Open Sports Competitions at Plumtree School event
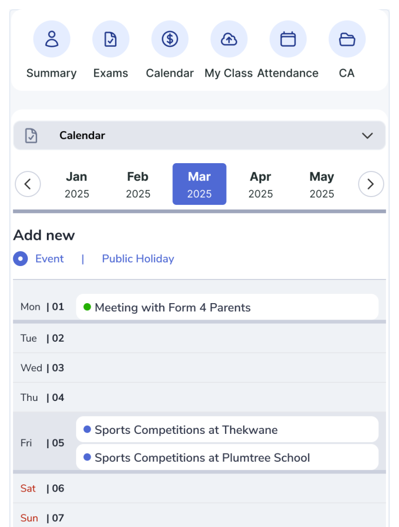Viewport: 399px width, 527px height. (x=227, y=458)
